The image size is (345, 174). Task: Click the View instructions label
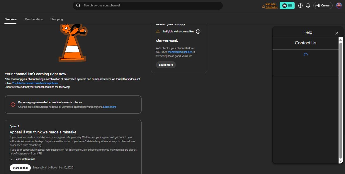click(x=26, y=159)
